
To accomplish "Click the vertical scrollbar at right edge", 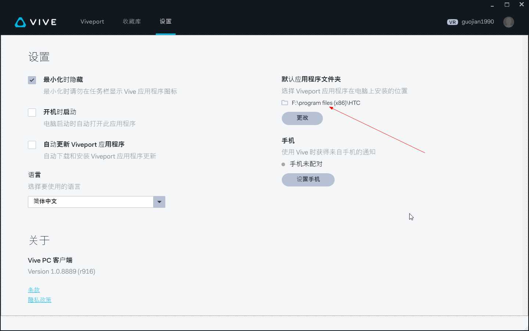I will point(525,175).
